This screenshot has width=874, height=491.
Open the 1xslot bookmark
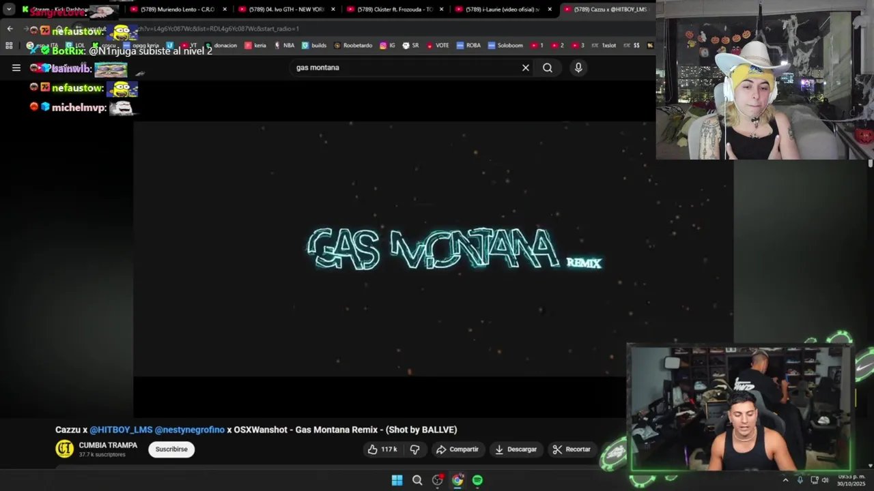604,46
